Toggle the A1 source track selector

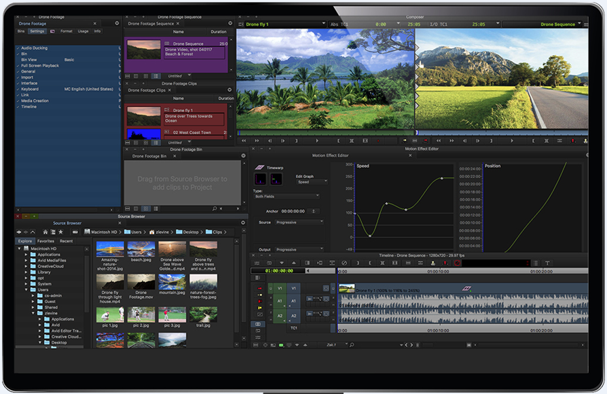coord(279,300)
